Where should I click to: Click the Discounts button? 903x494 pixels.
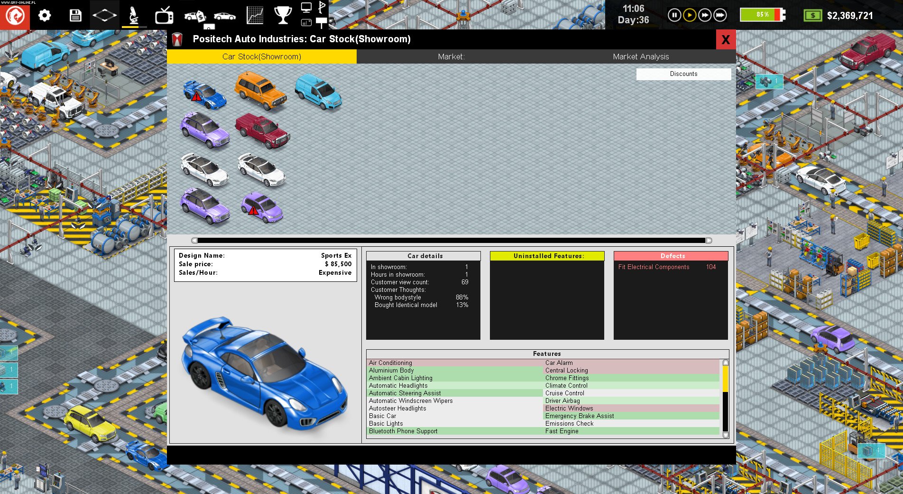[683, 74]
